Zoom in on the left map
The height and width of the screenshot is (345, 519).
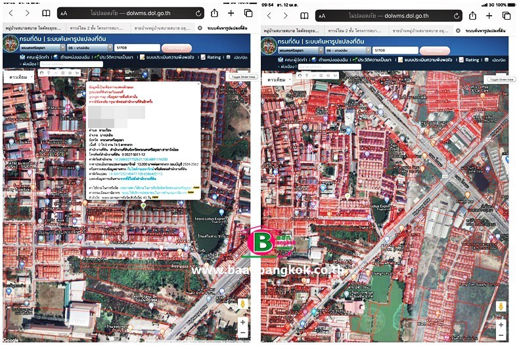pos(242,322)
